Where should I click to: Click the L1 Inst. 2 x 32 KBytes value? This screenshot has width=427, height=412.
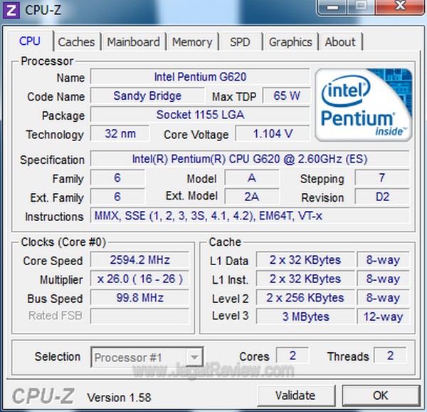305,279
